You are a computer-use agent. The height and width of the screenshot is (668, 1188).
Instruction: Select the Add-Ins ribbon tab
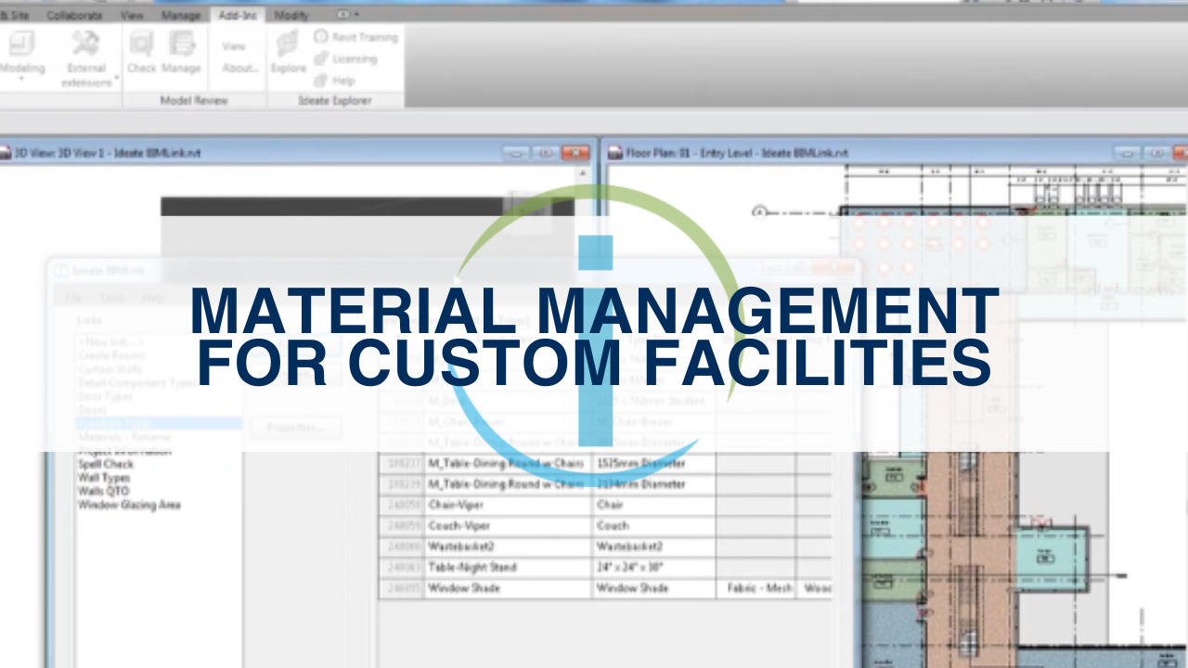(x=238, y=15)
